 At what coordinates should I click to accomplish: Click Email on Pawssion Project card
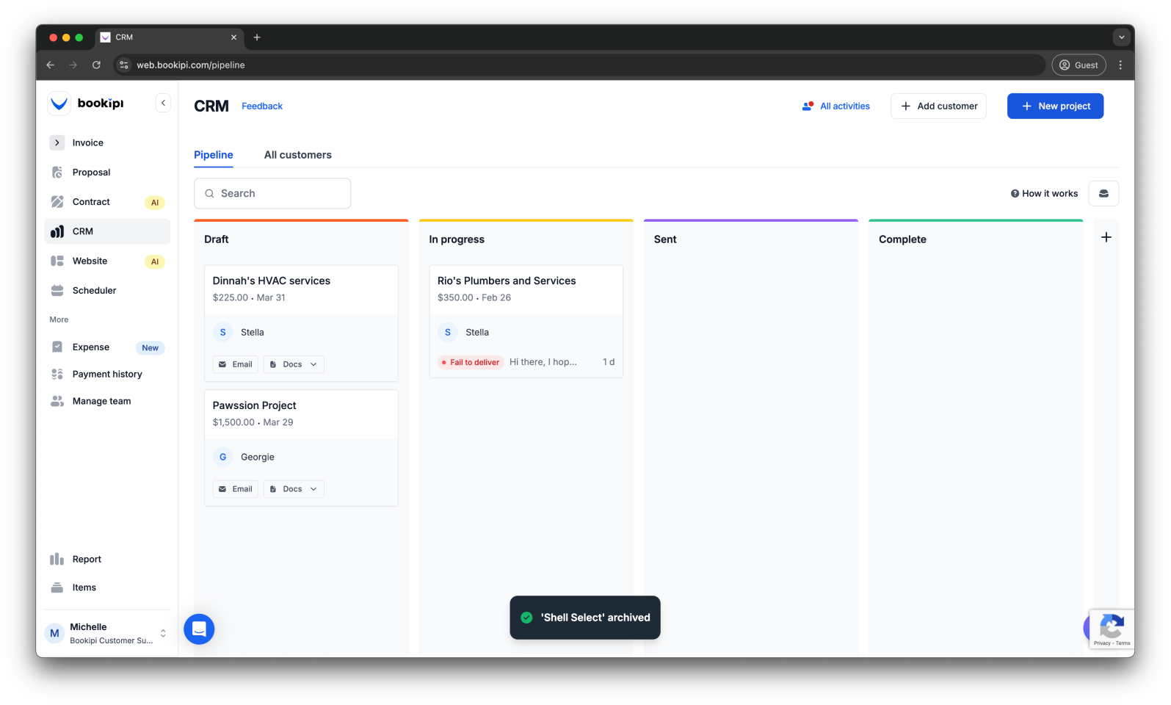tap(236, 489)
